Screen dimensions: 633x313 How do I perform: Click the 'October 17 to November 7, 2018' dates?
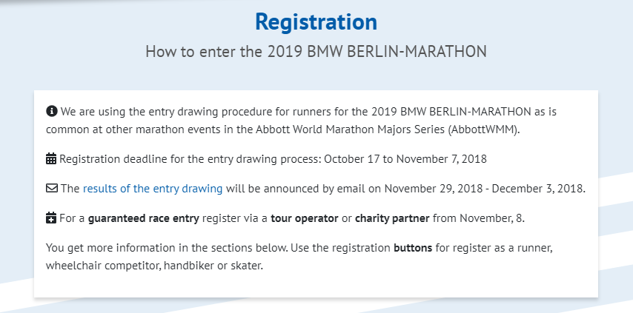[404, 158]
